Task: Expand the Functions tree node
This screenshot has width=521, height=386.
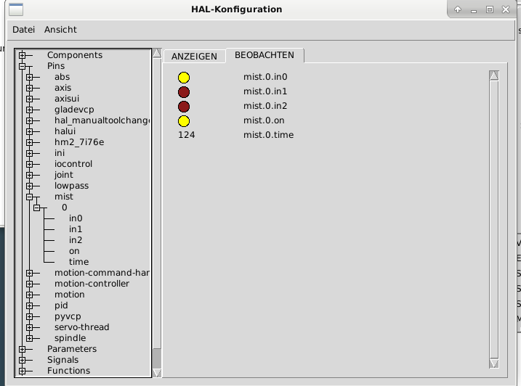Action: tap(22, 371)
